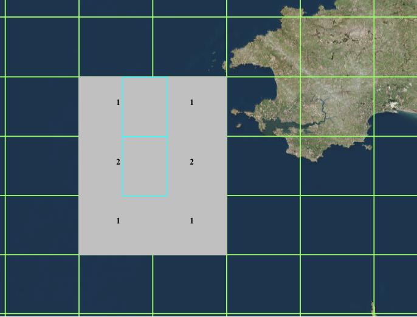Click the top-left corner of the gray area
Viewport: 417px width, 317px height.
(x=80, y=77)
